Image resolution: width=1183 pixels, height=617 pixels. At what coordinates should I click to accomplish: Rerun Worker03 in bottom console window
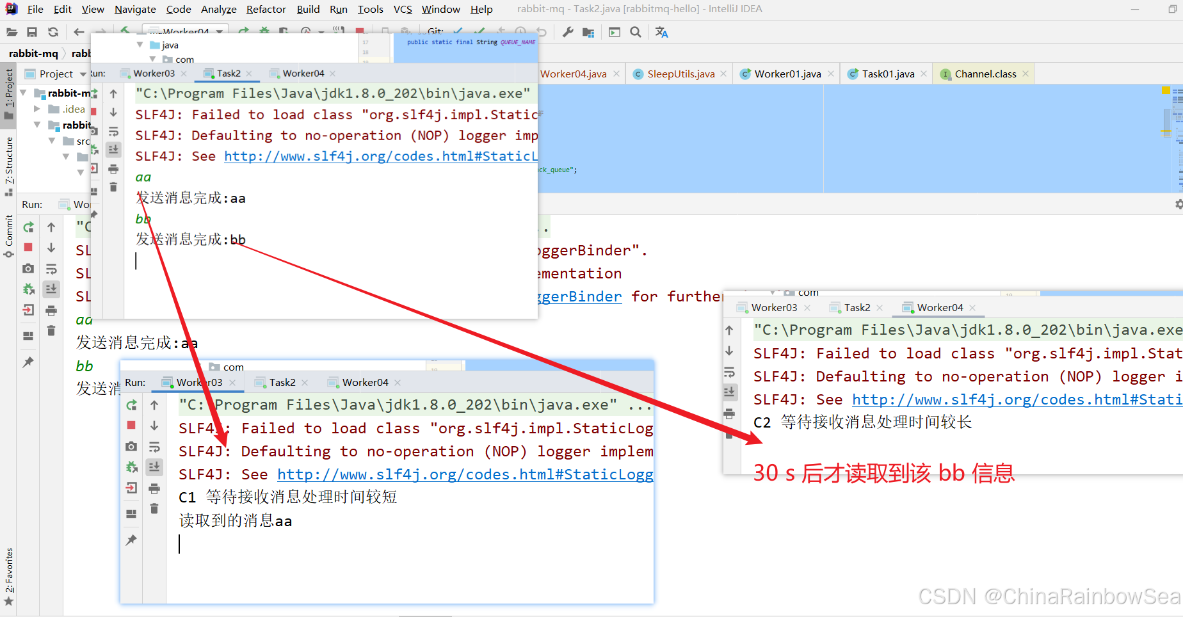tap(132, 405)
